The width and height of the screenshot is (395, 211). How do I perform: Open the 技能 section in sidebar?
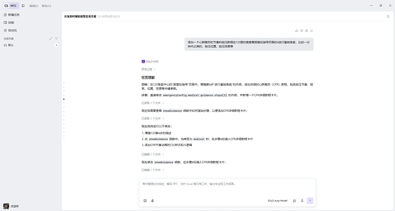coord(9,23)
